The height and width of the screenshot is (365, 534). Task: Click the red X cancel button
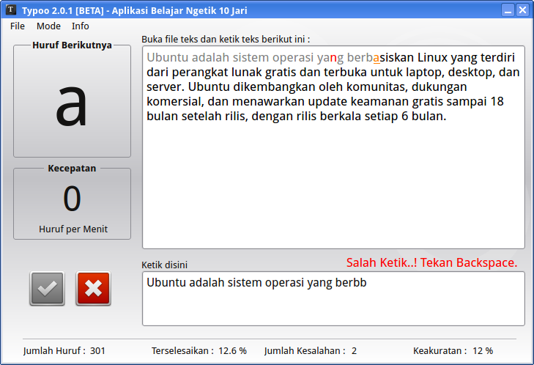click(x=93, y=288)
